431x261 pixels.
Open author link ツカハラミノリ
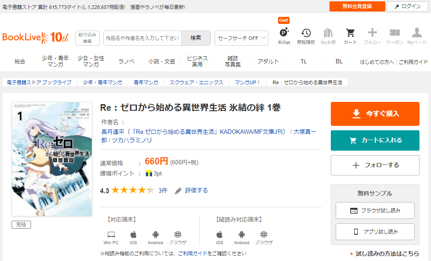coord(132,140)
